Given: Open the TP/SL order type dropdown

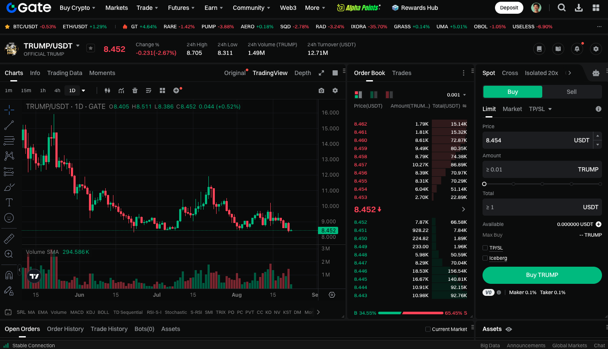Looking at the screenshot, I should click(541, 109).
